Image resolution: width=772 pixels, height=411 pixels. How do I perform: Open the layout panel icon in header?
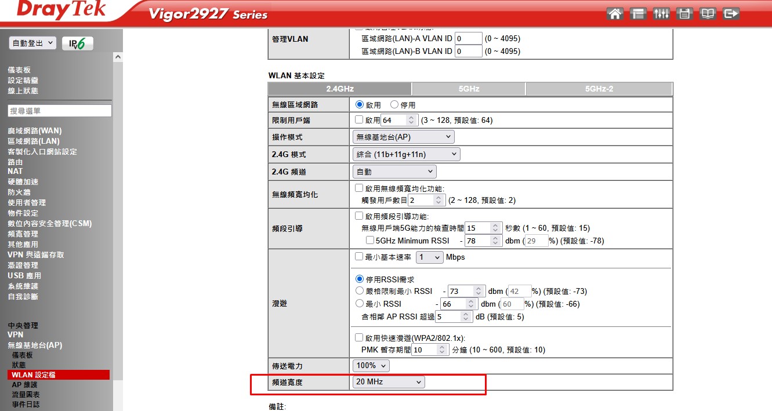pyautogui.click(x=638, y=14)
